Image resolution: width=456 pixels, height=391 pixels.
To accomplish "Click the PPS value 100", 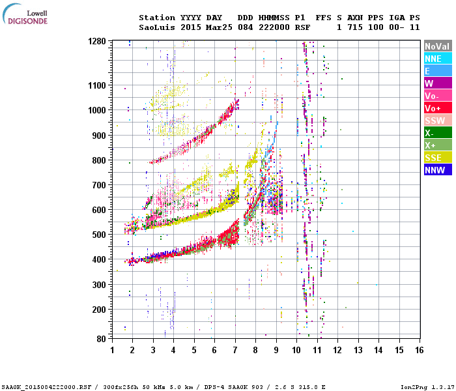I will pyautogui.click(x=375, y=27).
